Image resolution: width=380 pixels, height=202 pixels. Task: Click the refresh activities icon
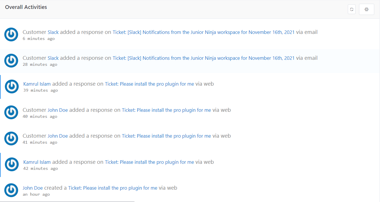point(352,9)
